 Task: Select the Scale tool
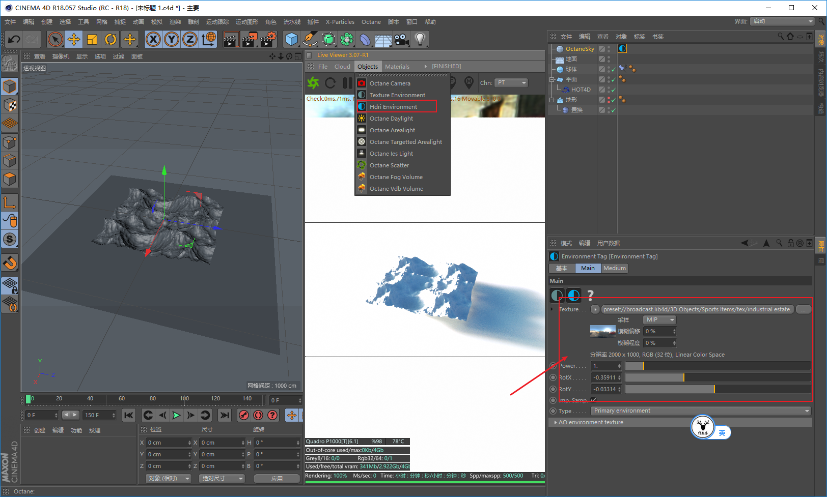(x=92, y=39)
